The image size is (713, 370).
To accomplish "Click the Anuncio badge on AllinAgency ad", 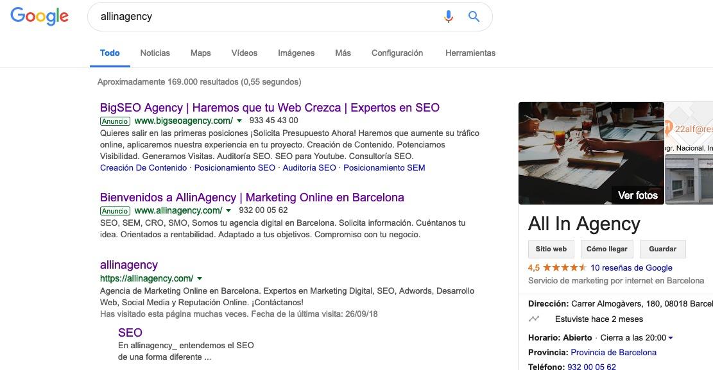I will click(115, 211).
